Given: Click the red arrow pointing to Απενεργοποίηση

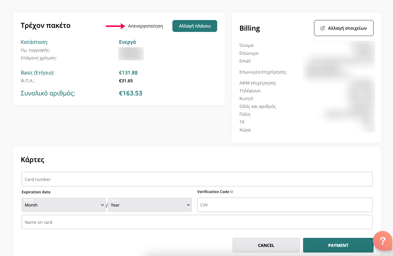Looking at the screenshot, I should pyautogui.click(x=115, y=26).
